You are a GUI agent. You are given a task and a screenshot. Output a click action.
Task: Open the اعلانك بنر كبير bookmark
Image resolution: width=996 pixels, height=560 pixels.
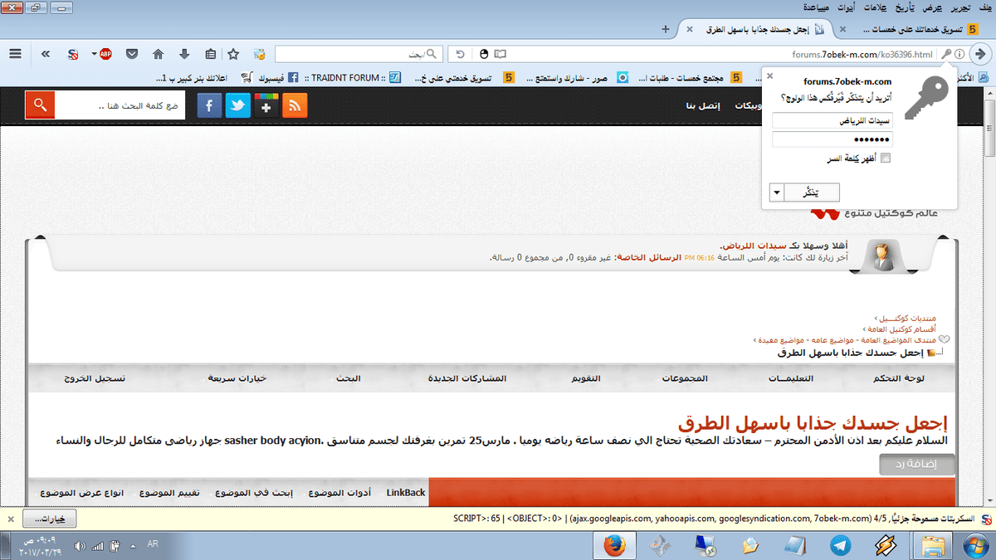(205, 78)
